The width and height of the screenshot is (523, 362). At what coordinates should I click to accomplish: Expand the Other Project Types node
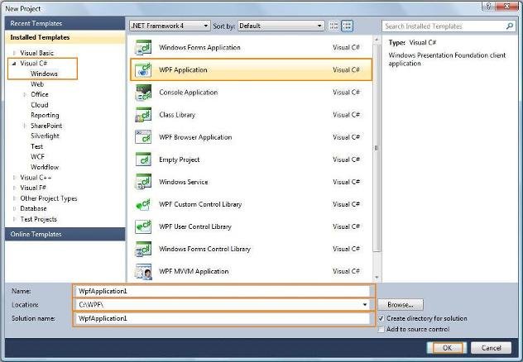(14, 198)
